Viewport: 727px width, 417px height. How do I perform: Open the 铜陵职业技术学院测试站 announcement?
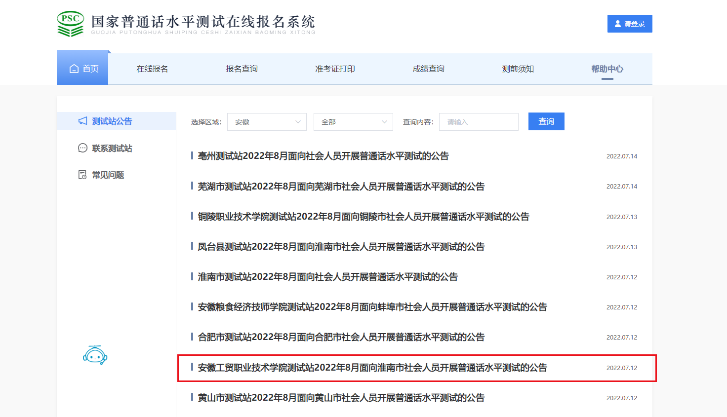363,217
